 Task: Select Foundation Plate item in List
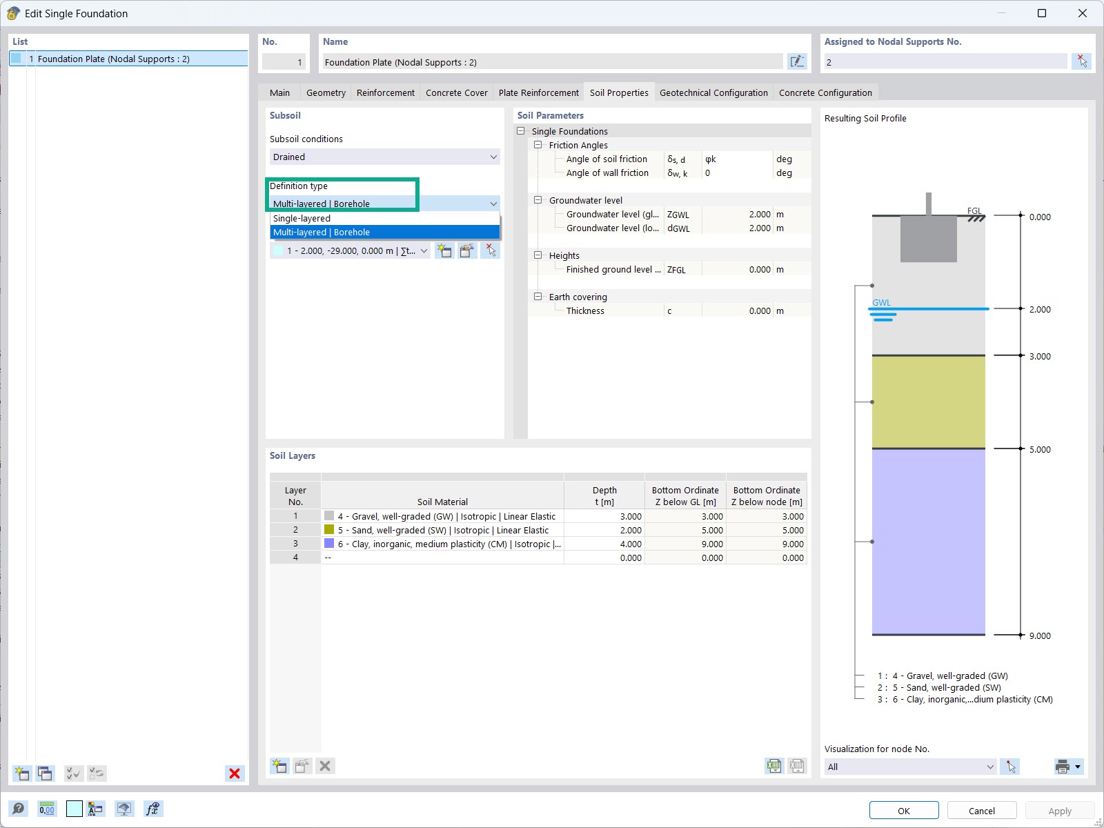point(129,59)
